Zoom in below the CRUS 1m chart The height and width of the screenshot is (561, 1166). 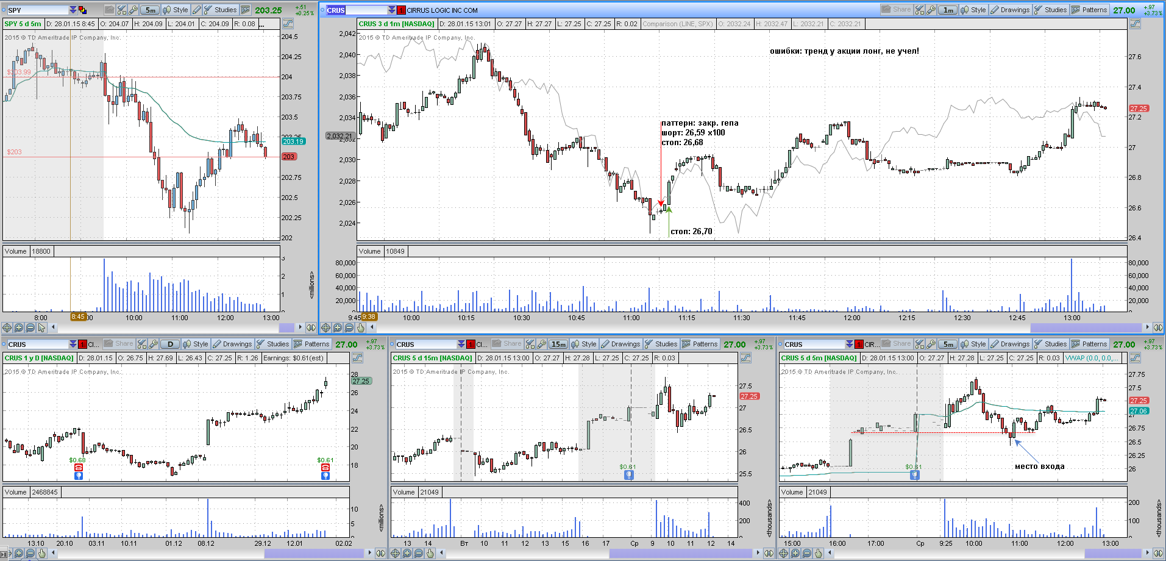tap(337, 327)
